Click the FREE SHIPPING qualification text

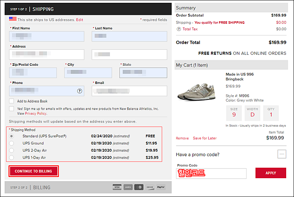(220, 22)
